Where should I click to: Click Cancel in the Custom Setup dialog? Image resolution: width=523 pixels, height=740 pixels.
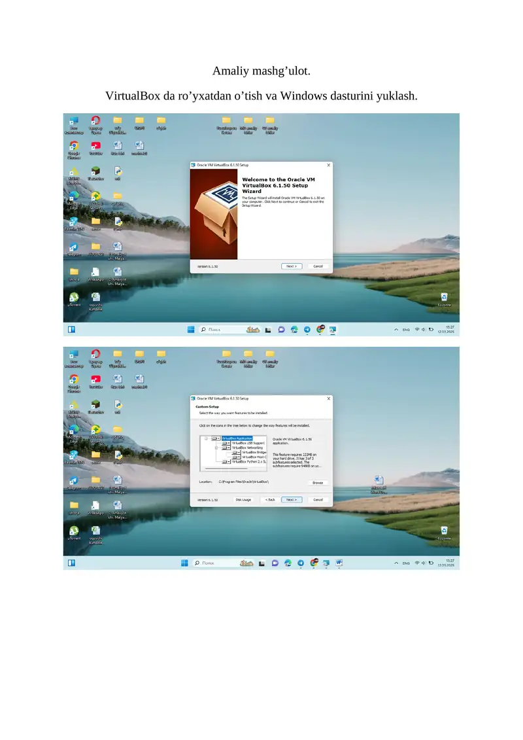coord(318,499)
